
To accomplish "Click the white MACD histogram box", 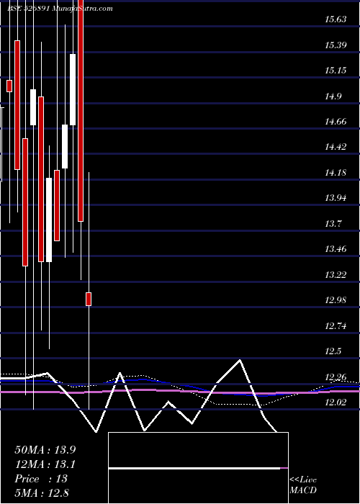I will pos(198,468).
